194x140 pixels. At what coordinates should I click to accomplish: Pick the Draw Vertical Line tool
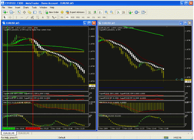[16, 17]
